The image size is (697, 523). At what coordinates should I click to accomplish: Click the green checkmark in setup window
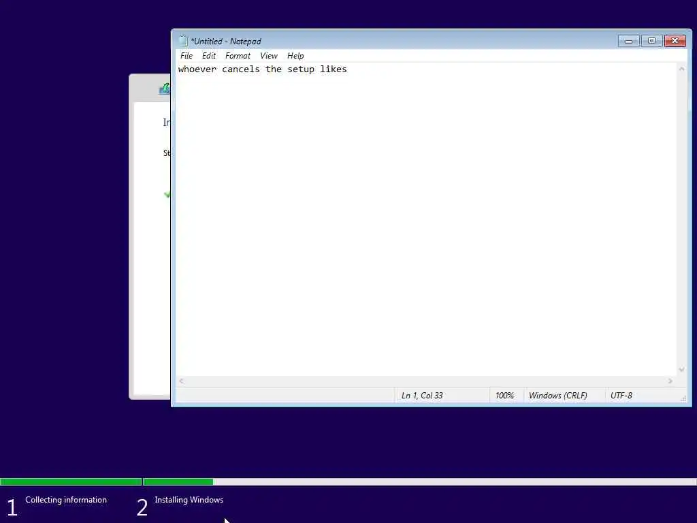point(167,194)
